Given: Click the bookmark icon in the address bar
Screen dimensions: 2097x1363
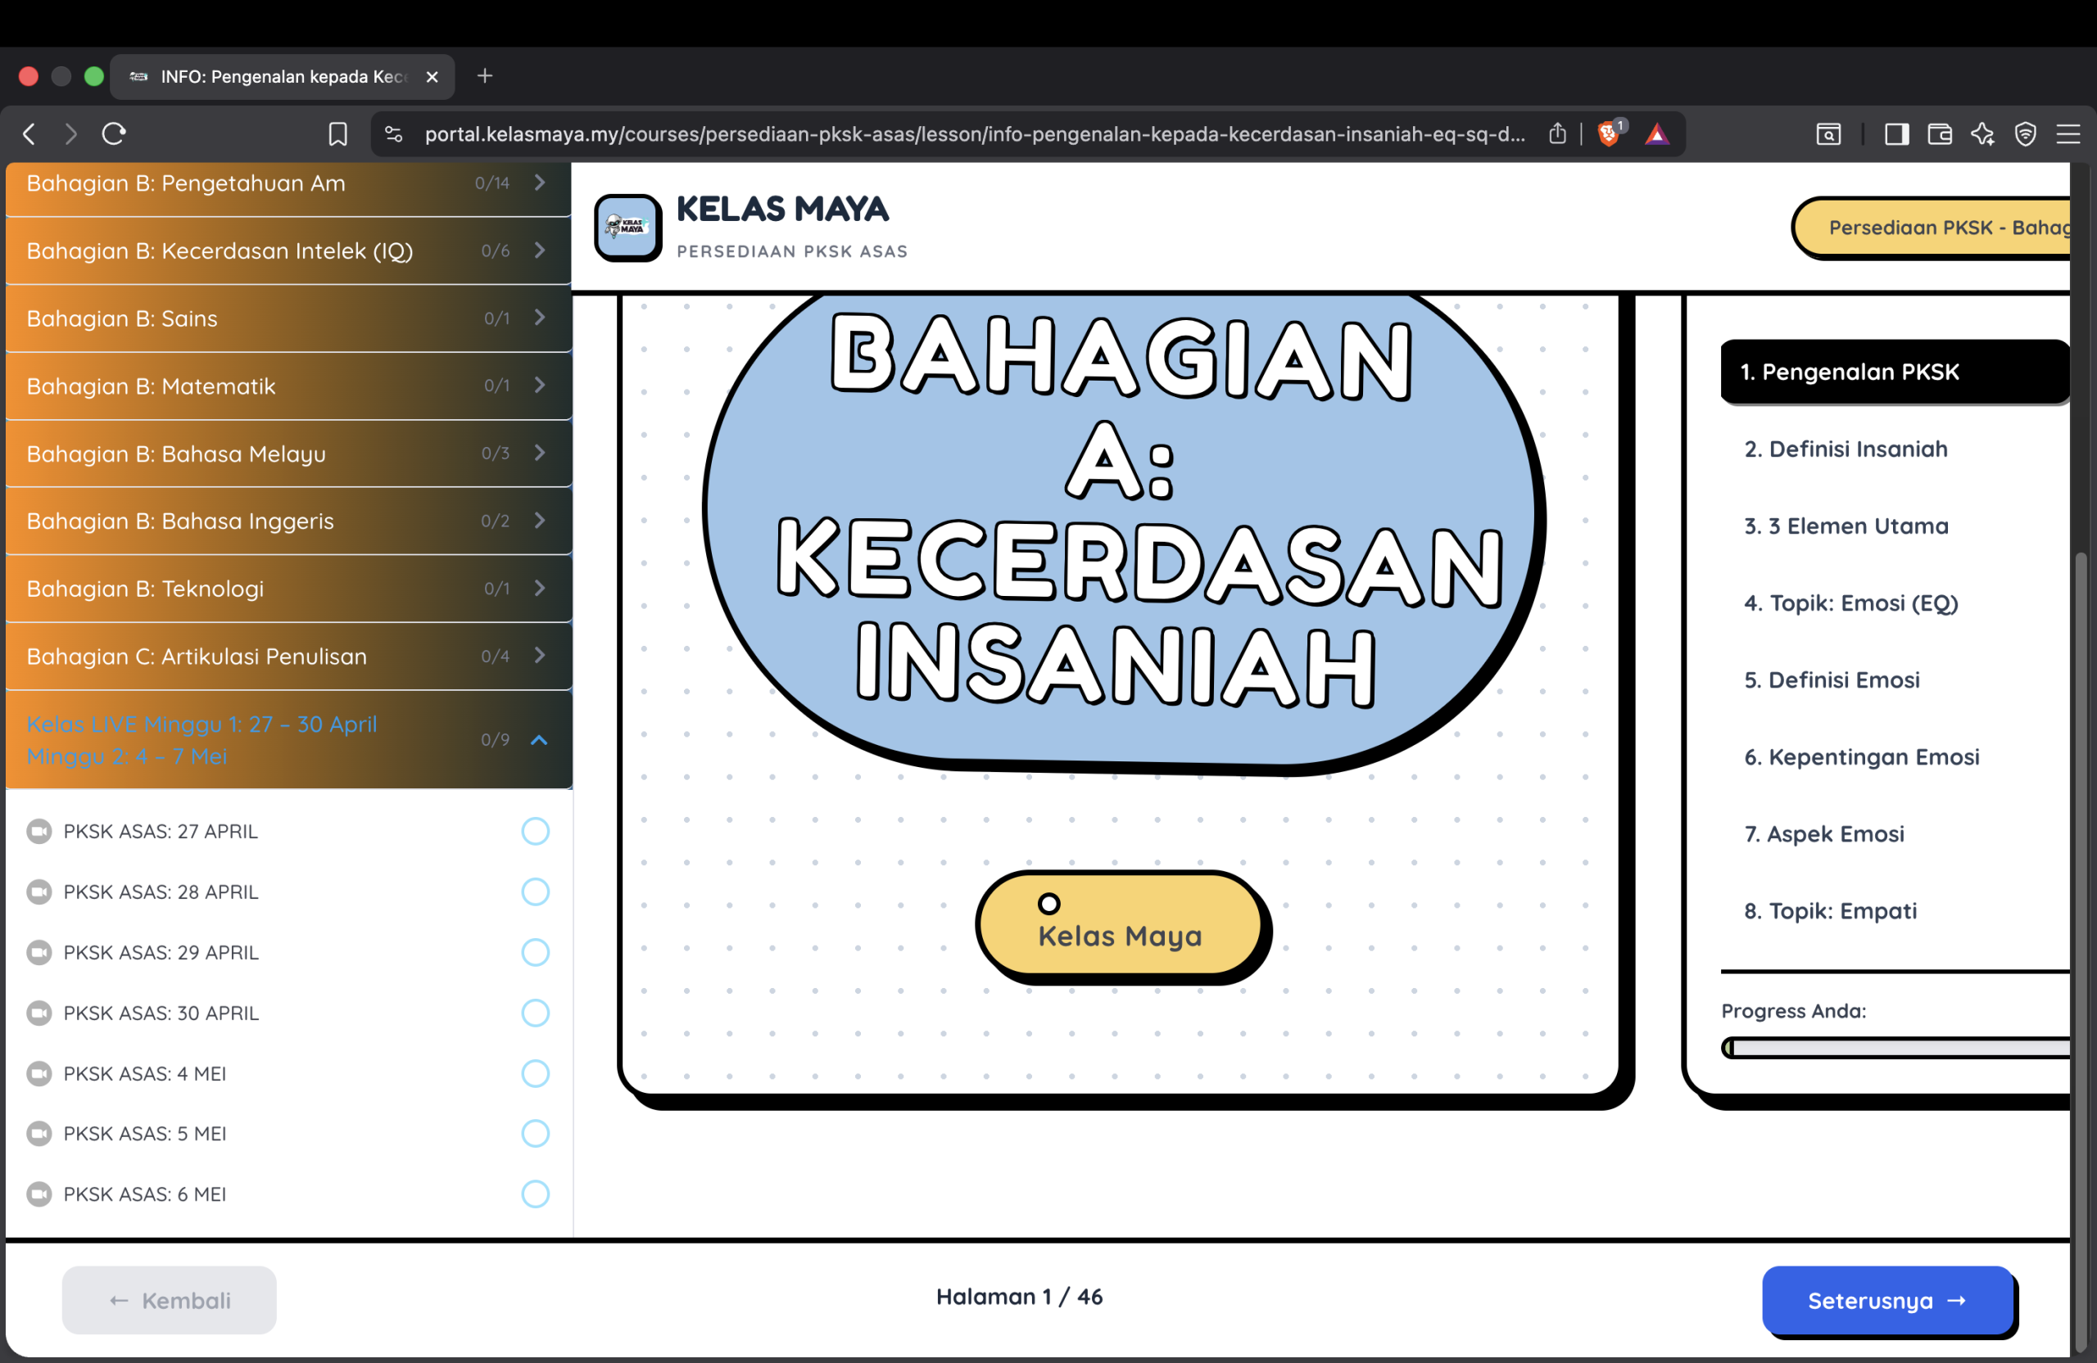Looking at the screenshot, I should pyautogui.click(x=337, y=133).
